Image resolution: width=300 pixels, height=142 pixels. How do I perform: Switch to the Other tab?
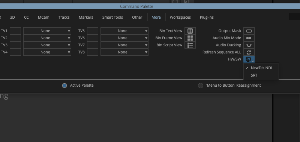point(137,17)
